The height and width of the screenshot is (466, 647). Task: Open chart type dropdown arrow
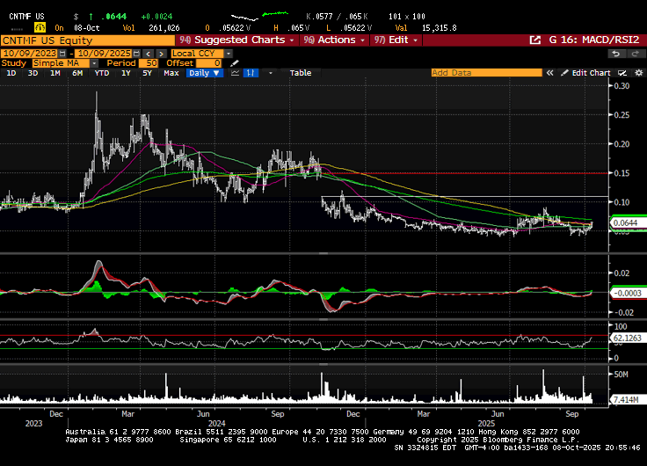pos(271,73)
